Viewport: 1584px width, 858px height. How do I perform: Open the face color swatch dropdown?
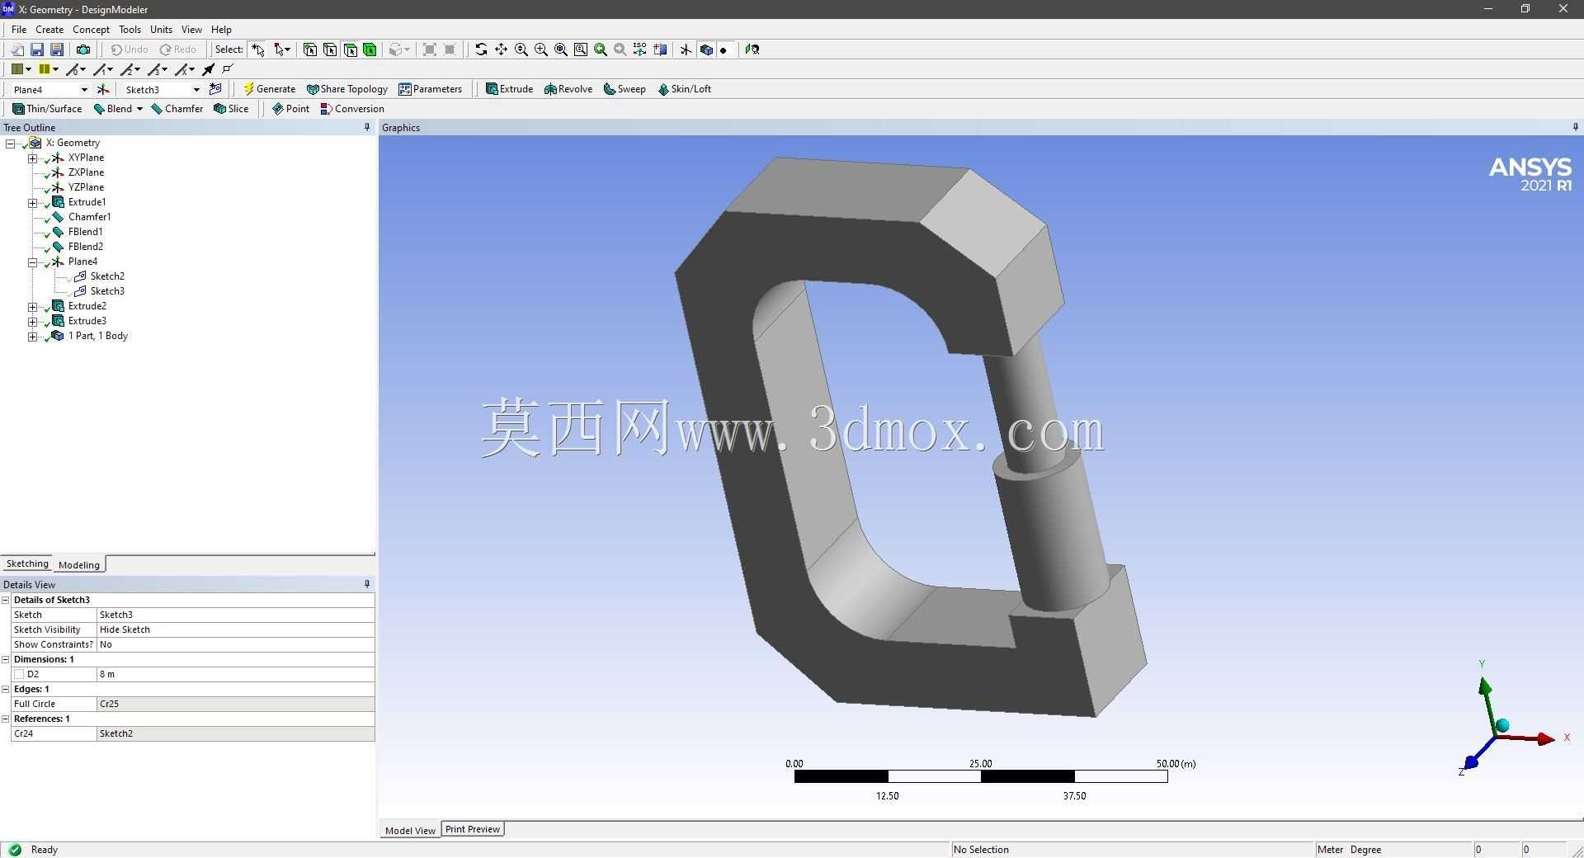click(x=28, y=69)
